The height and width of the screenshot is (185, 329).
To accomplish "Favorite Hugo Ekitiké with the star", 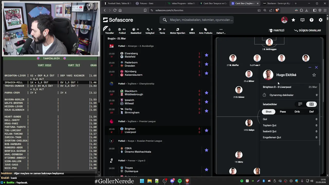I will pos(314,75).
